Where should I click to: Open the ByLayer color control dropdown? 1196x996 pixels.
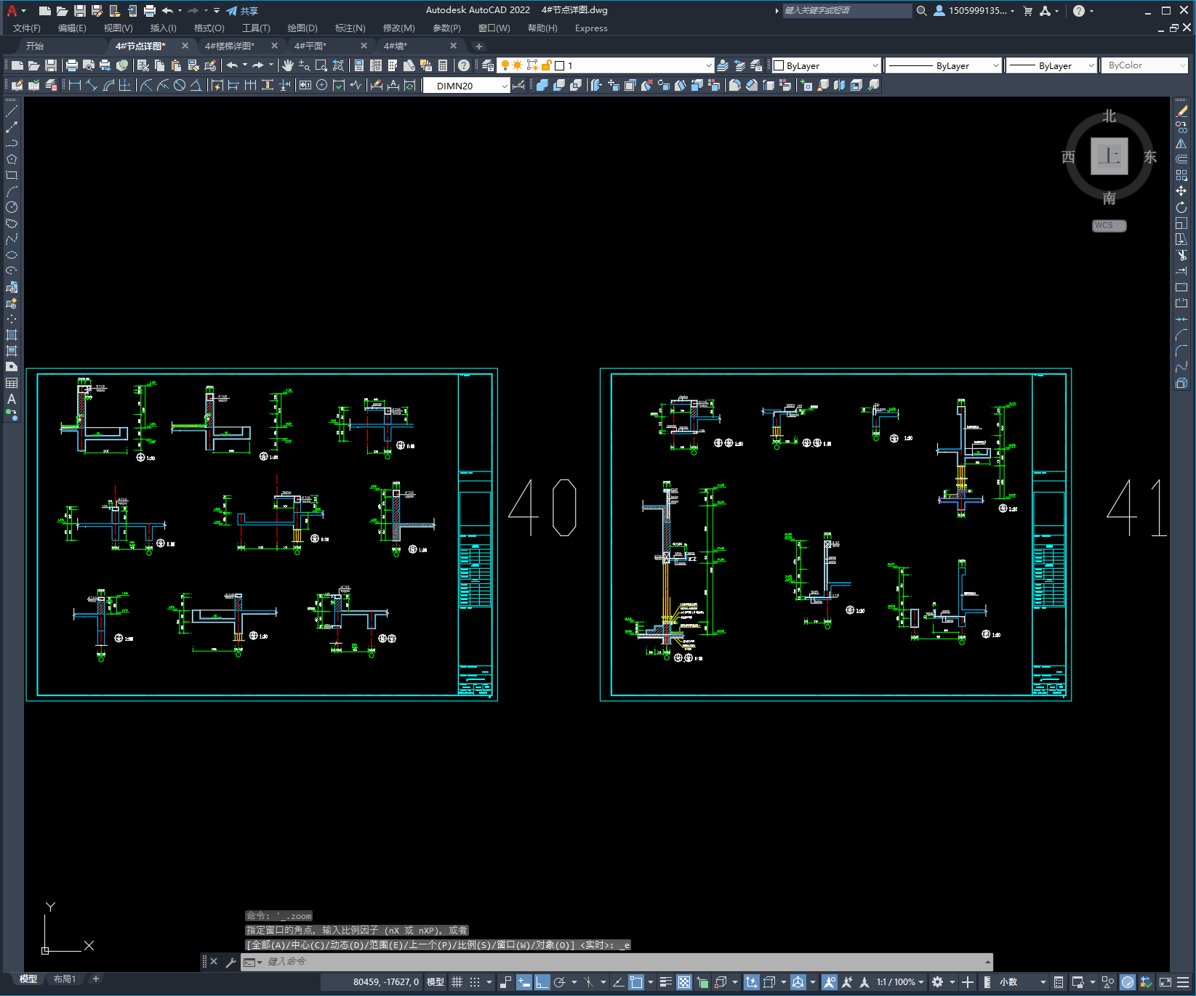pyautogui.click(x=826, y=65)
